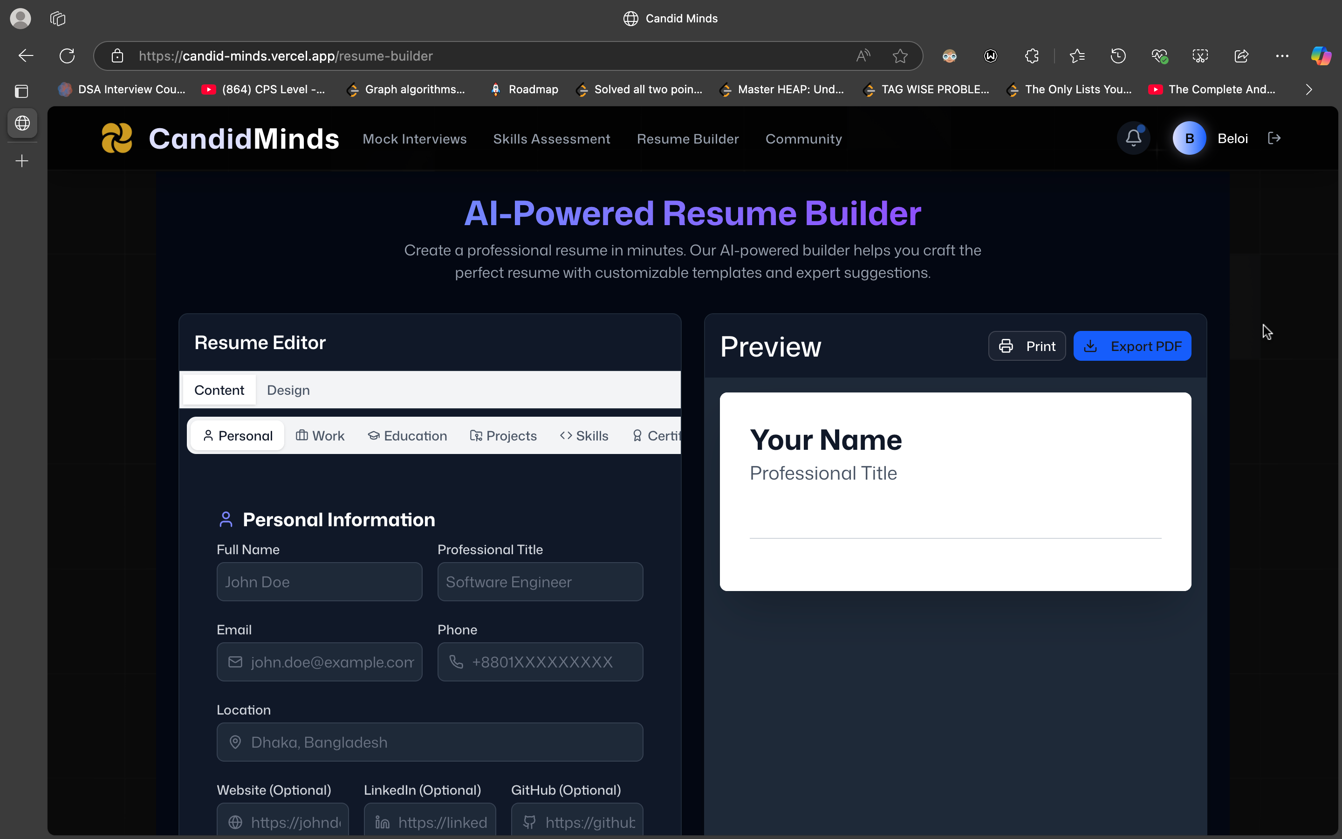Click the Export PDF button

pos(1132,346)
